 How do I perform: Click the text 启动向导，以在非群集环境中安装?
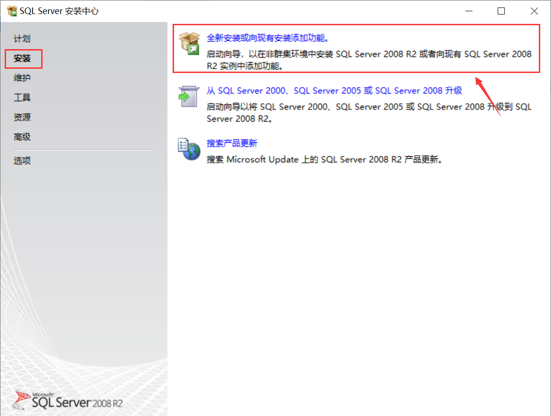point(369,60)
